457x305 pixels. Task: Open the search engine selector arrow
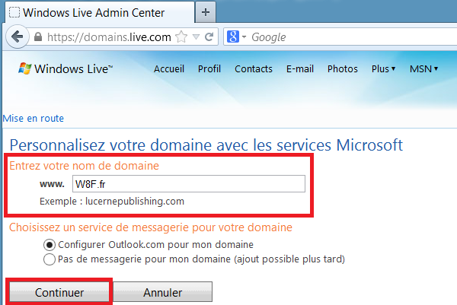244,37
